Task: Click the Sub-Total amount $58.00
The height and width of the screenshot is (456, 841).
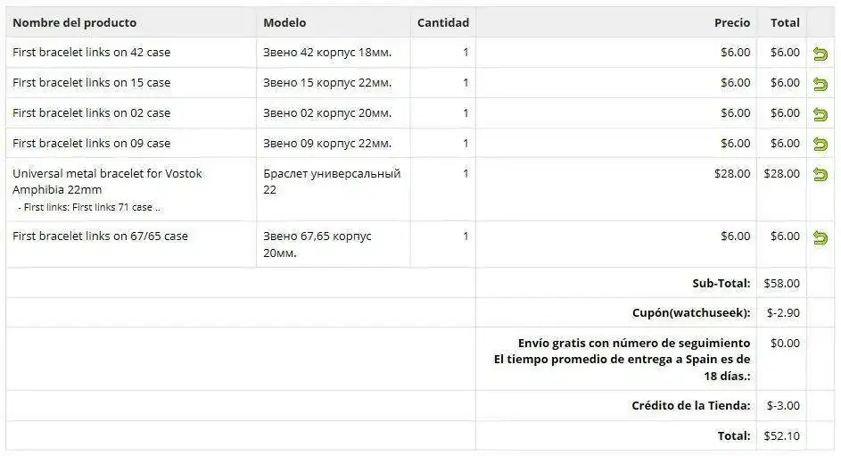Action: pyautogui.click(x=781, y=284)
